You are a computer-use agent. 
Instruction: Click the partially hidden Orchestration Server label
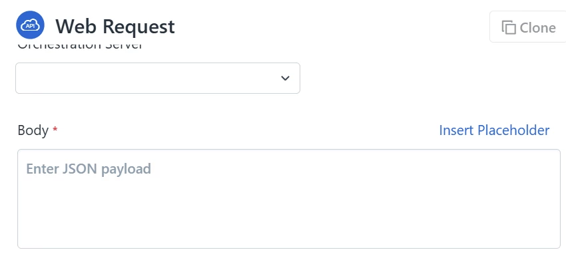coord(80,46)
